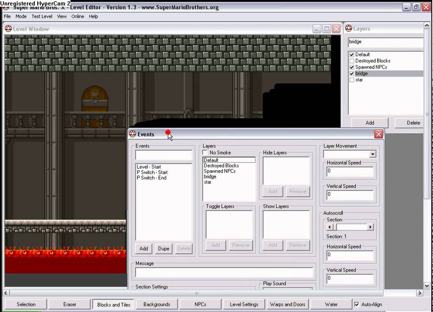Select the P Switch - Start event

coord(152,172)
